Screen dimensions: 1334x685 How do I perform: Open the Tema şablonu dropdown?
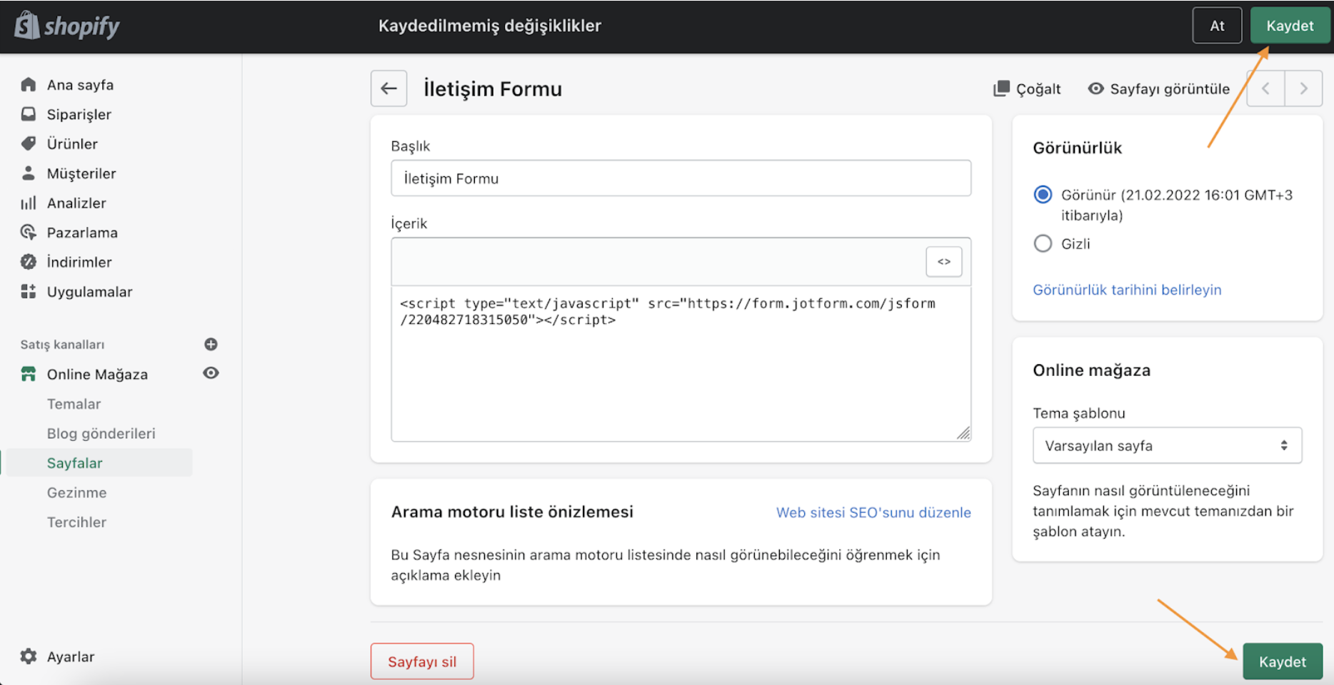pos(1167,445)
